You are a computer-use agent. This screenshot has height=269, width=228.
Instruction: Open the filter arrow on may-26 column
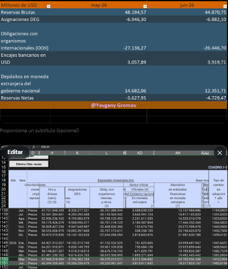click(x=145, y=7)
